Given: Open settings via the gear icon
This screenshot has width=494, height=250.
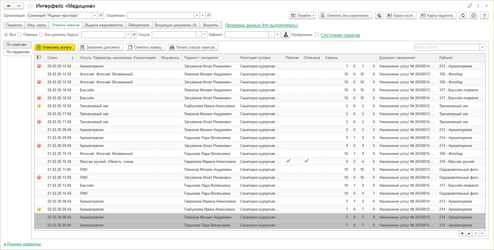Looking at the screenshot, I should click(474, 15).
